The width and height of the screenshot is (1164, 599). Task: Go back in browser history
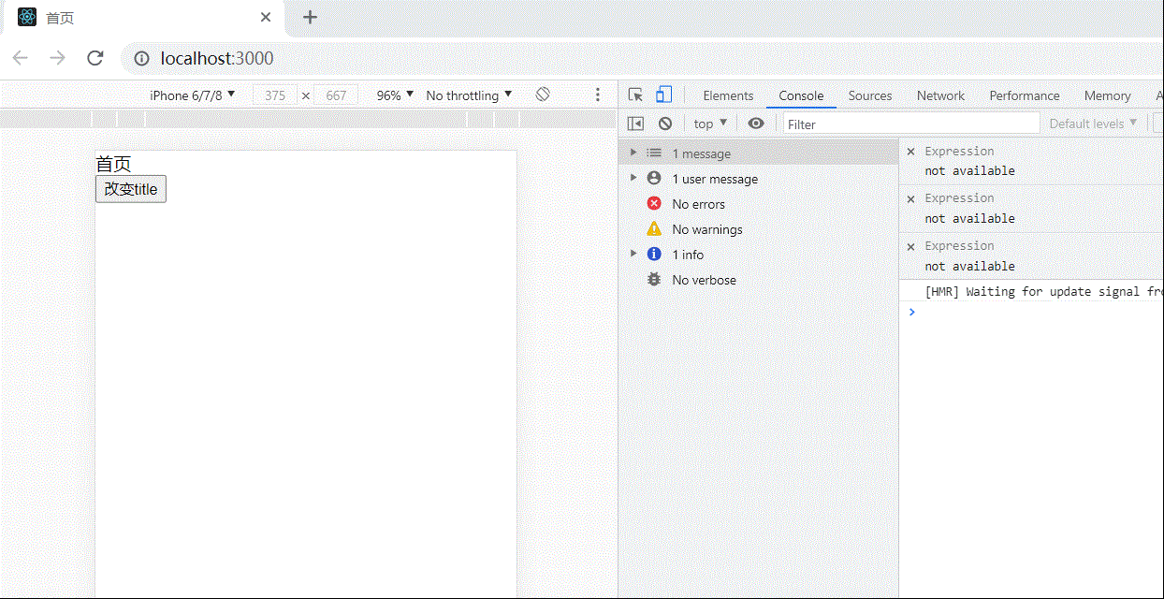(x=20, y=58)
